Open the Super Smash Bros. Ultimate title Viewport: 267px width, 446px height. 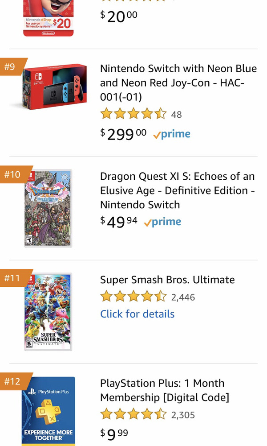(x=167, y=280)
